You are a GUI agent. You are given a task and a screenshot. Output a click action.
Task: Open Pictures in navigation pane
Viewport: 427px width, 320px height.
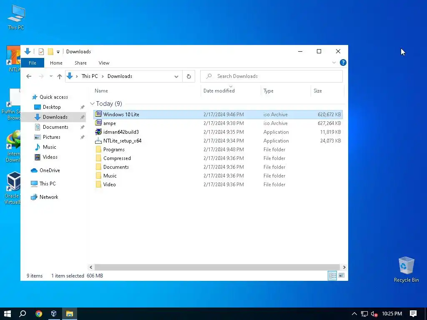click(51, 137)
